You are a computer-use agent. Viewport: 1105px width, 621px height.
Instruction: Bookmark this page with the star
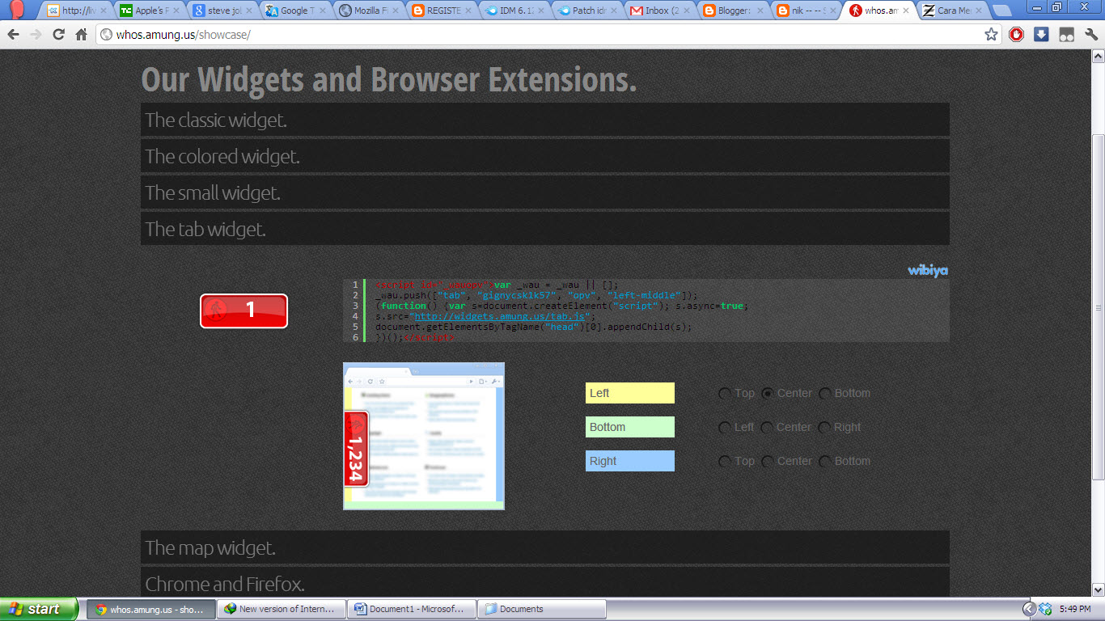pyautogui.click(x=991, y=35)
